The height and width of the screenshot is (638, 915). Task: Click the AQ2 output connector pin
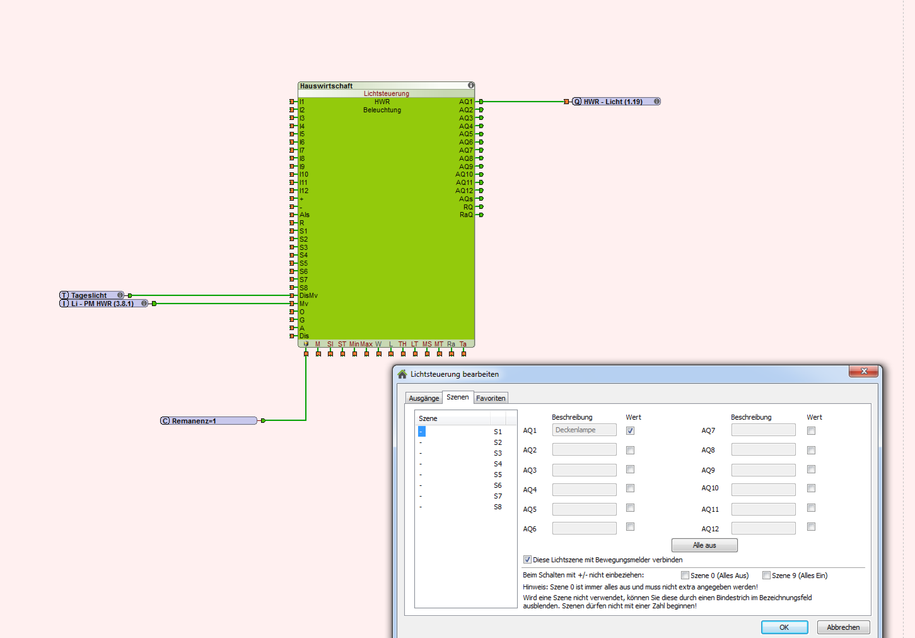click(481, 110)
